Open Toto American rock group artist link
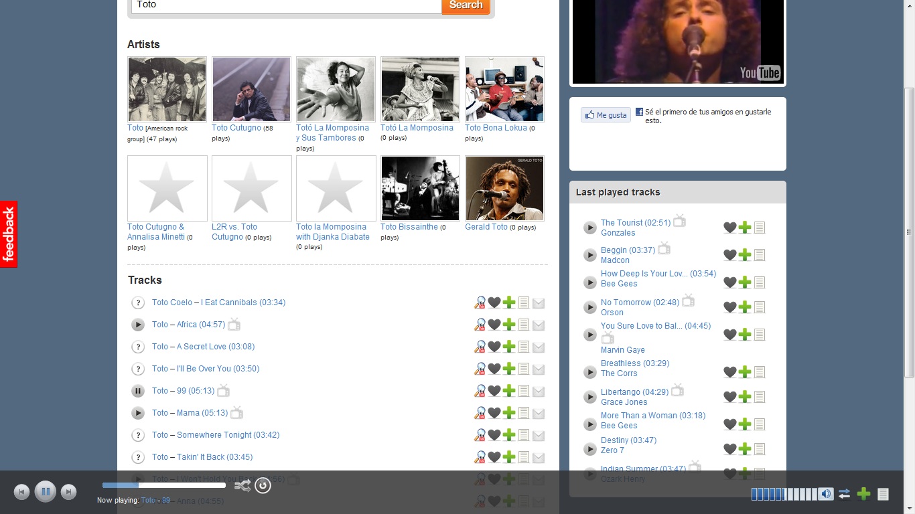Viewport: 915px width, 514px height. 135,128
